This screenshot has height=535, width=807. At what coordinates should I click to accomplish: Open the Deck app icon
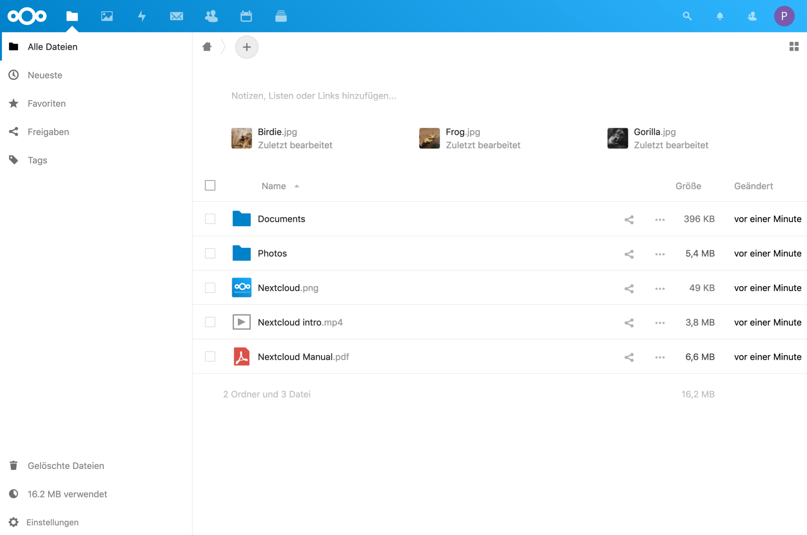281,16
